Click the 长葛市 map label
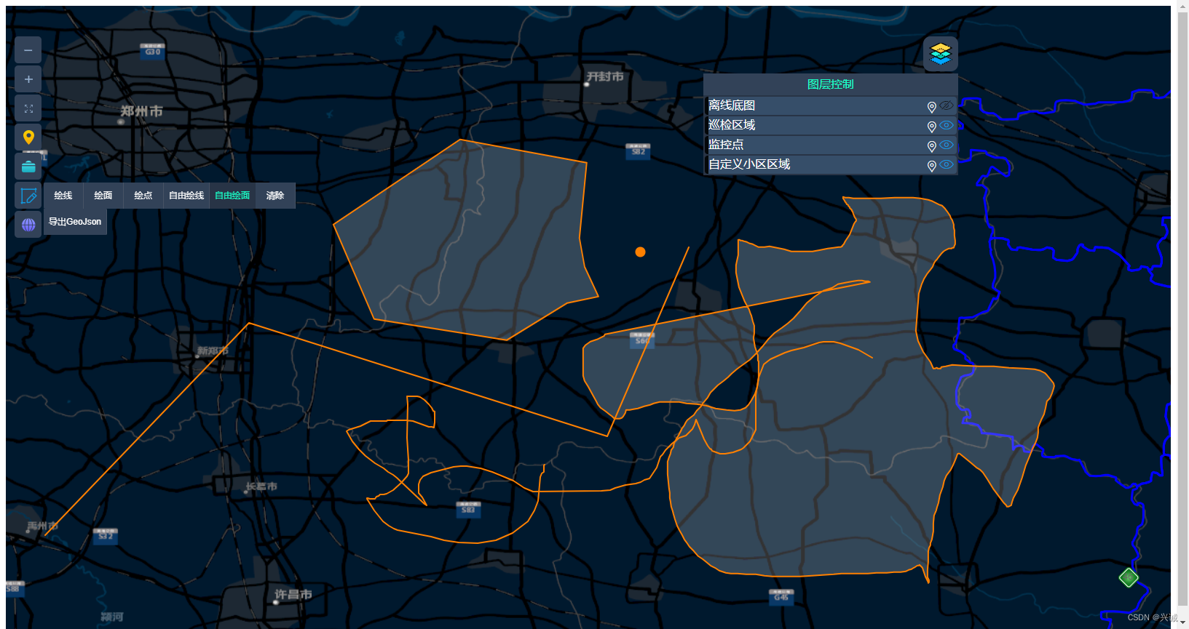Screen dimensions: 1189x629 click(261, 486)
